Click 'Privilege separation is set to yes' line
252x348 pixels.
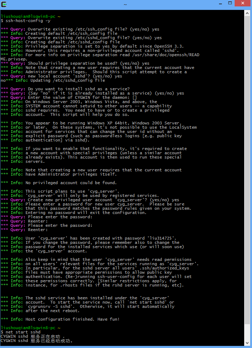92,46
